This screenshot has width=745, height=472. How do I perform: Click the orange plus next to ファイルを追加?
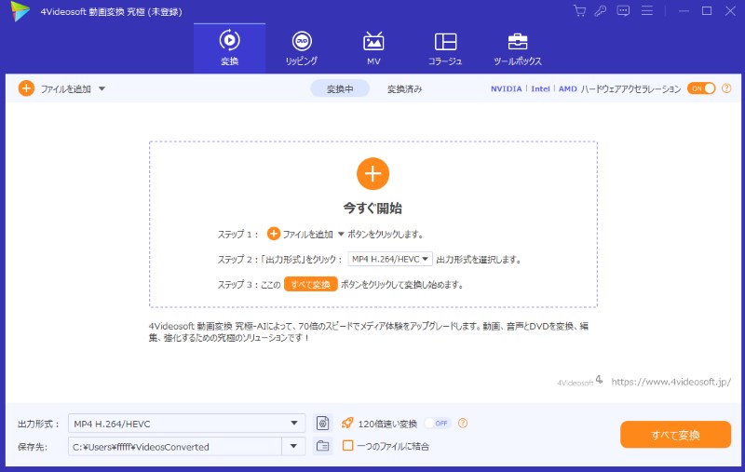(x=26, y=88)
